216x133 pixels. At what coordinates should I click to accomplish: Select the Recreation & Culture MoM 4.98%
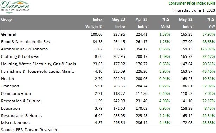[165, 101]
